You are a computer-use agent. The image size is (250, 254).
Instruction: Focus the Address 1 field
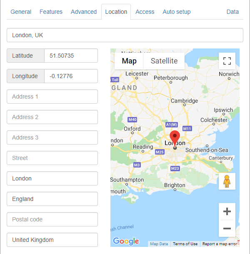pos(52,97)
